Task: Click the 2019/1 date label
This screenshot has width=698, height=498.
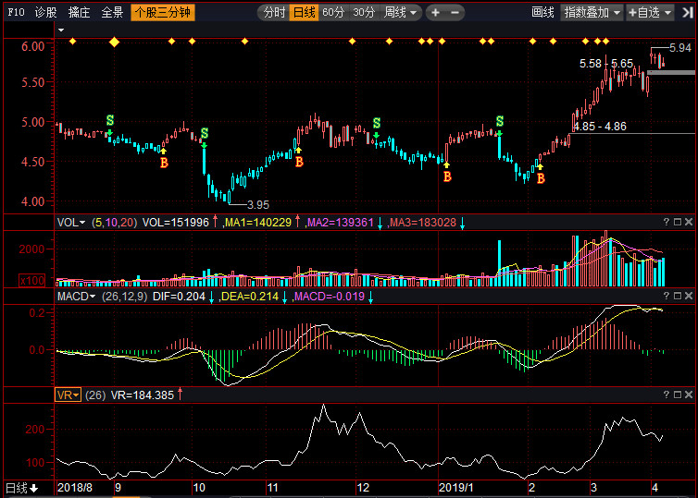Action: (x=455, y=488)
